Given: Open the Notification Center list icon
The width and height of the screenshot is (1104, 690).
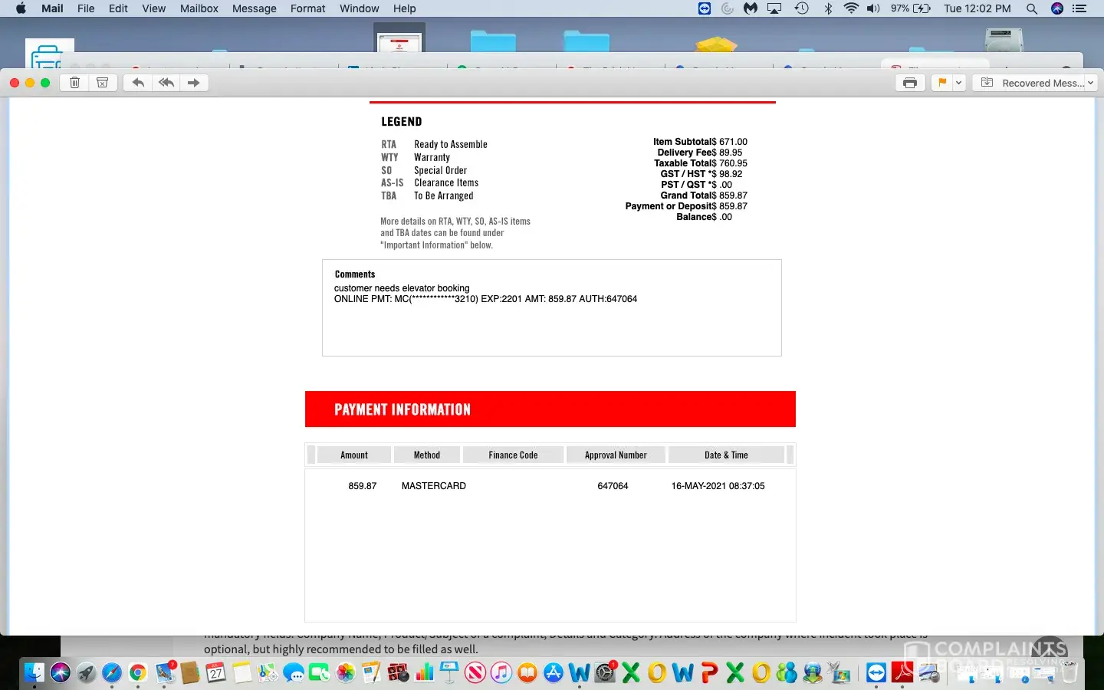Looking at the screenshot, I should click(1079, 8).
